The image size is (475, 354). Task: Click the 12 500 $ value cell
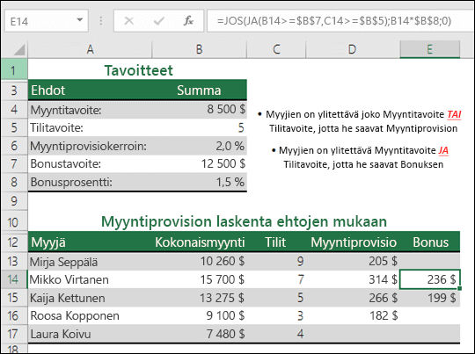click(x=200, y=163)
